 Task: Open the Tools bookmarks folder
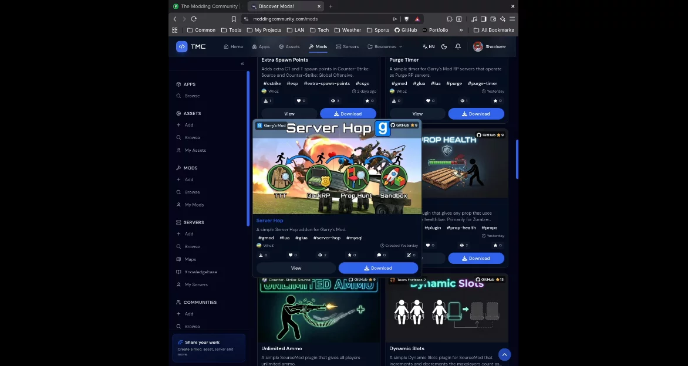pyautogui.click(x=231, y=30)
